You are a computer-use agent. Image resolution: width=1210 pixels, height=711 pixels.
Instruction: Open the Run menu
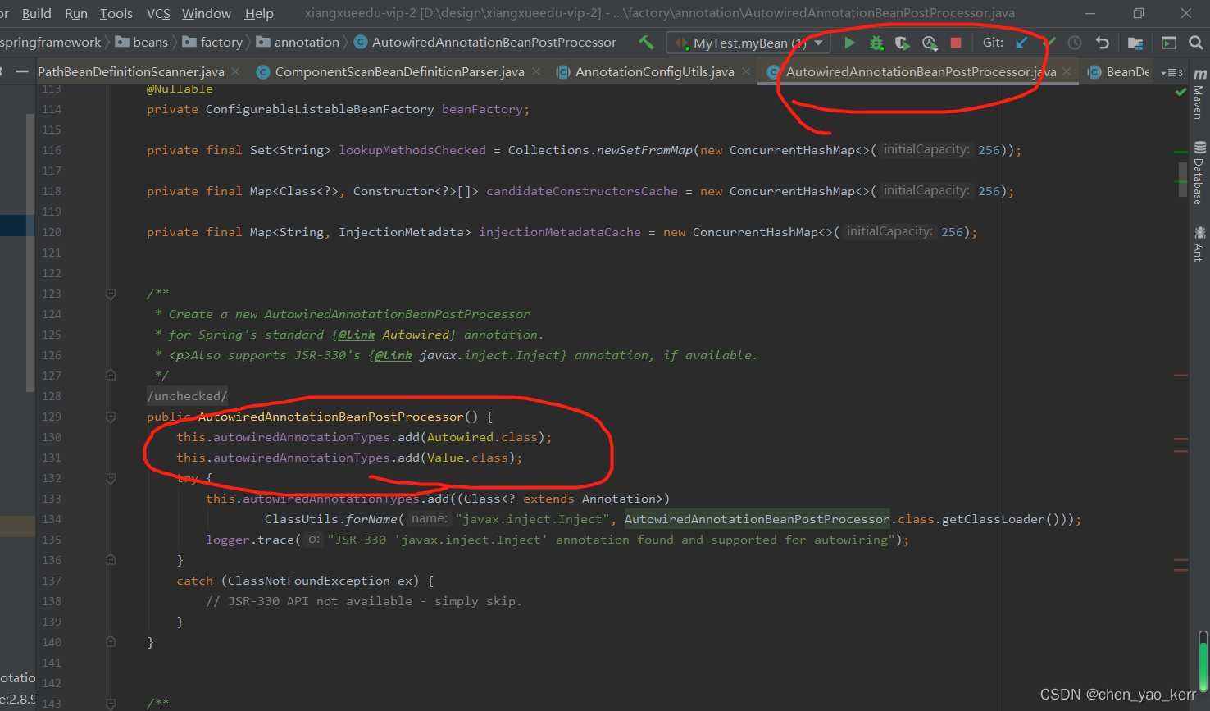pyautogui.click(x=75, y=13)
